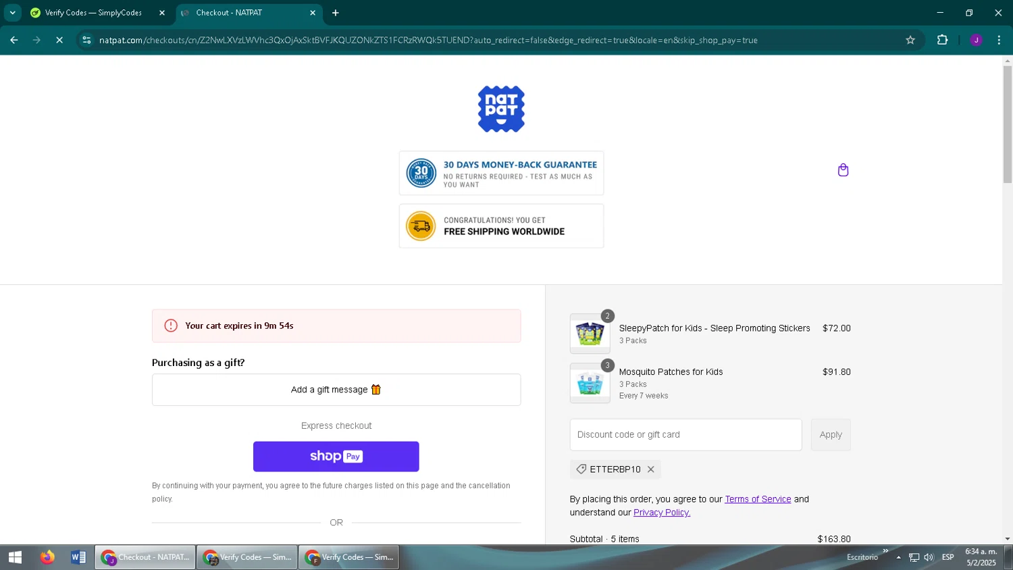Close the Checkout - NATPAT tab
The height and width of the screenshot is (570, 1013).
pos(313,13)
